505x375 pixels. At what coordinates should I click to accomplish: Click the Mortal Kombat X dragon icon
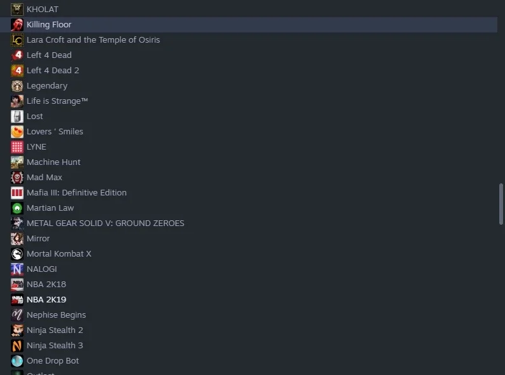(x=17, y=254)
